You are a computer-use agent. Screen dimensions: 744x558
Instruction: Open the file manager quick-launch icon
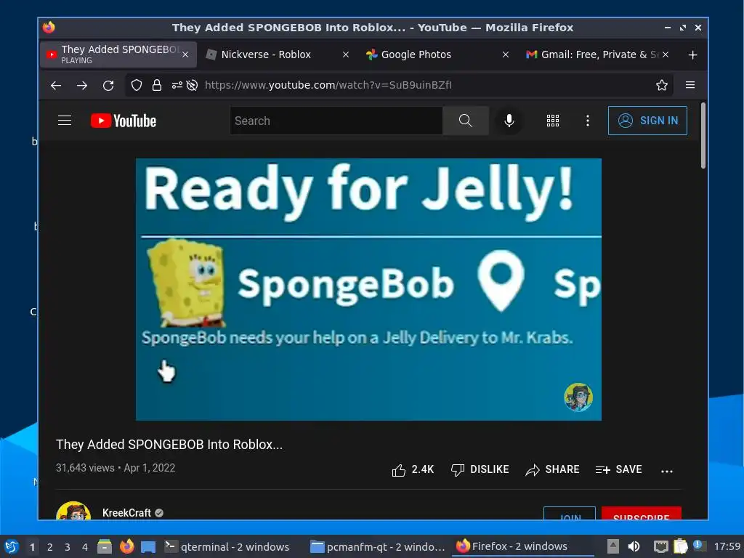point(105,546)
